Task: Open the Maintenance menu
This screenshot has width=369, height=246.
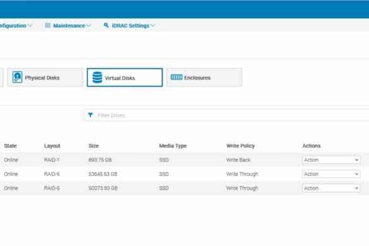Action: click(67, 25)
